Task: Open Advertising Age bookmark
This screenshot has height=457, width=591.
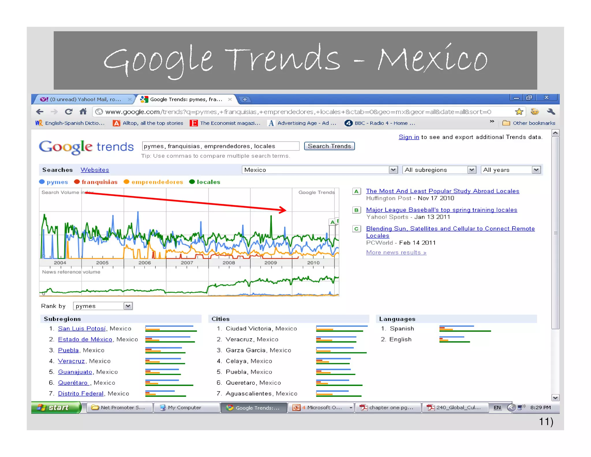Action: 302,123
